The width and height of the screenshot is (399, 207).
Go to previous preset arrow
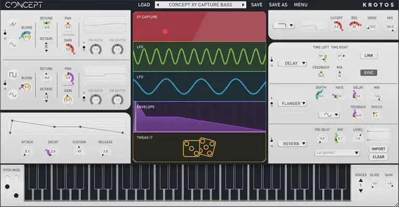[158, 5]
